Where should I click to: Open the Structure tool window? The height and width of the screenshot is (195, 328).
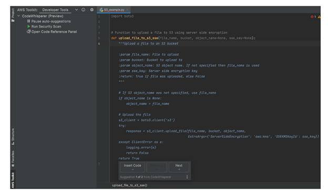point(13,137)
